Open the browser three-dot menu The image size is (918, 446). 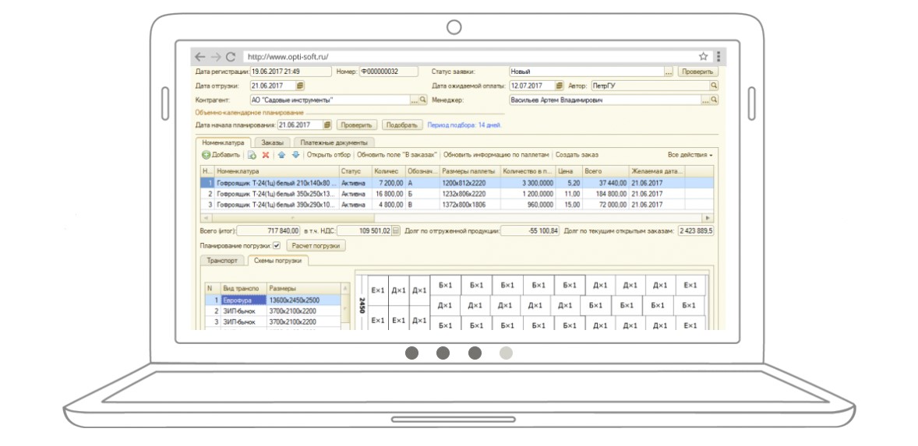tap(719, 57)
